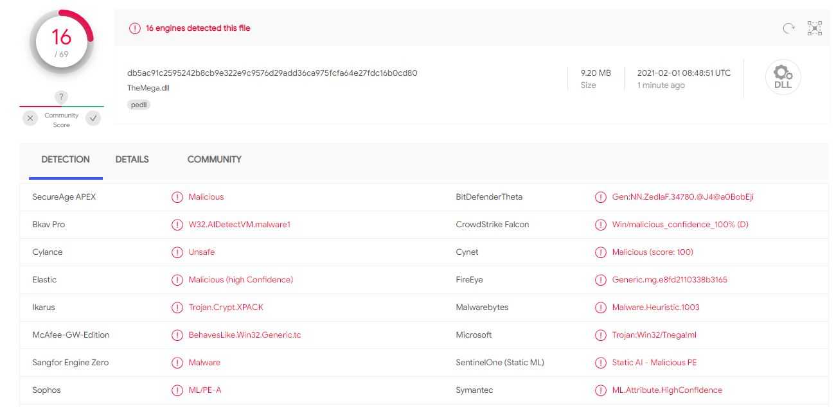Click 'Generic.mg.e8fd2110338b3165' result text
836x407 pixels.
[x=670, y=280]
